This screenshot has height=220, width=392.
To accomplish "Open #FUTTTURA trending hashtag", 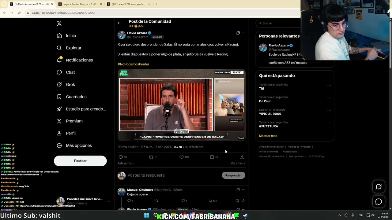I will tap(269, 126).
